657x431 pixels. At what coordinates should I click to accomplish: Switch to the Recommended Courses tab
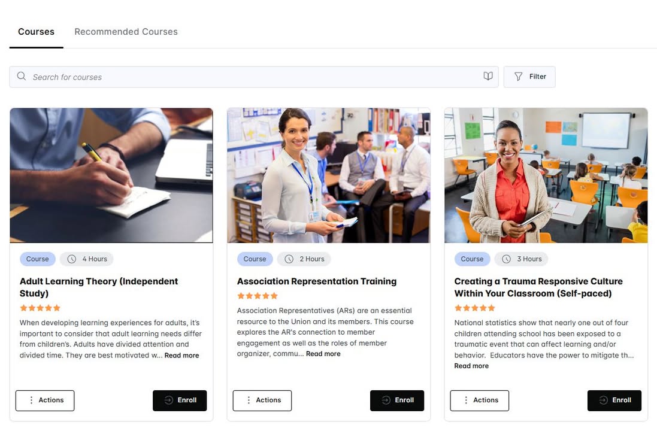click(126, 32)
